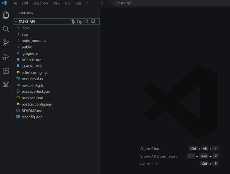Open the Search view in activity bar

(x=6, y=29)
